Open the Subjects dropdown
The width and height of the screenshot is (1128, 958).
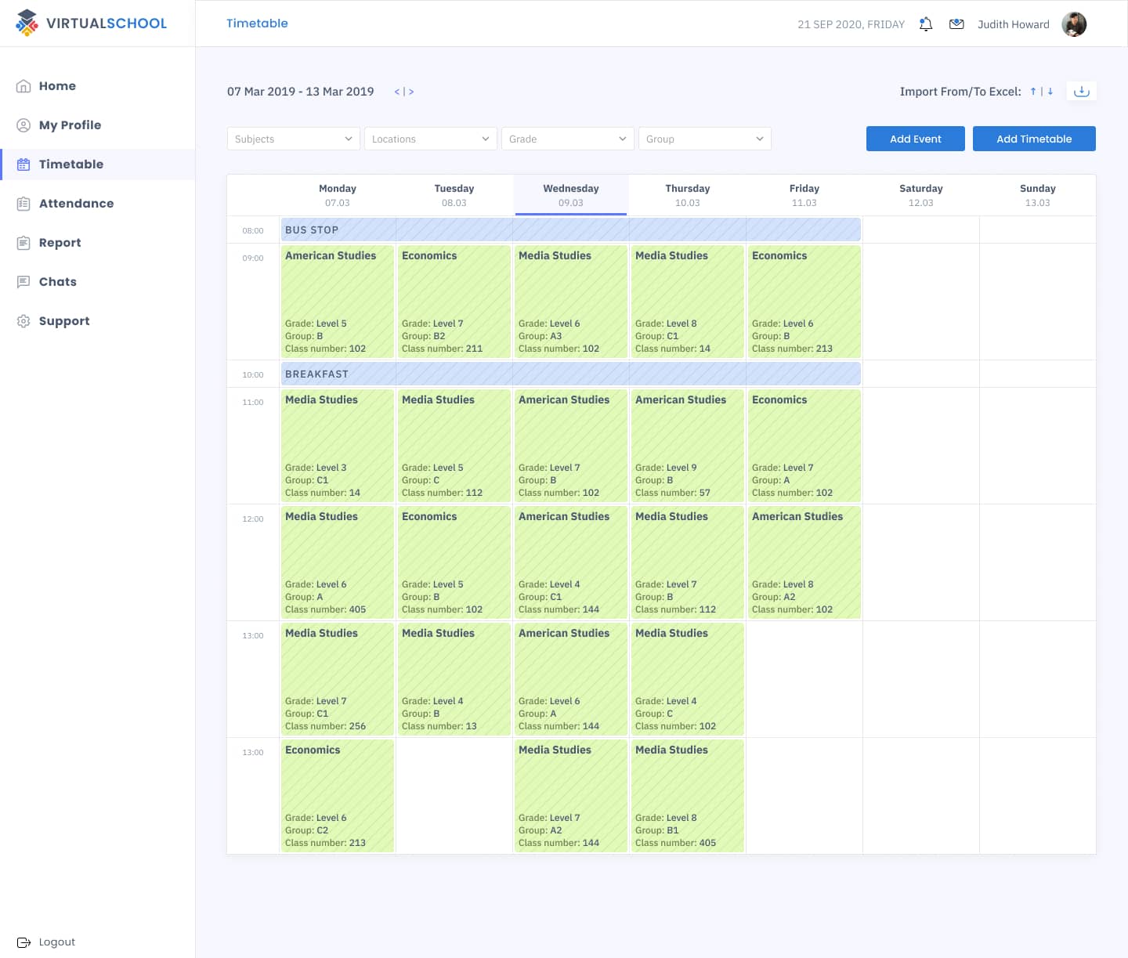click(x=294, y=139)
